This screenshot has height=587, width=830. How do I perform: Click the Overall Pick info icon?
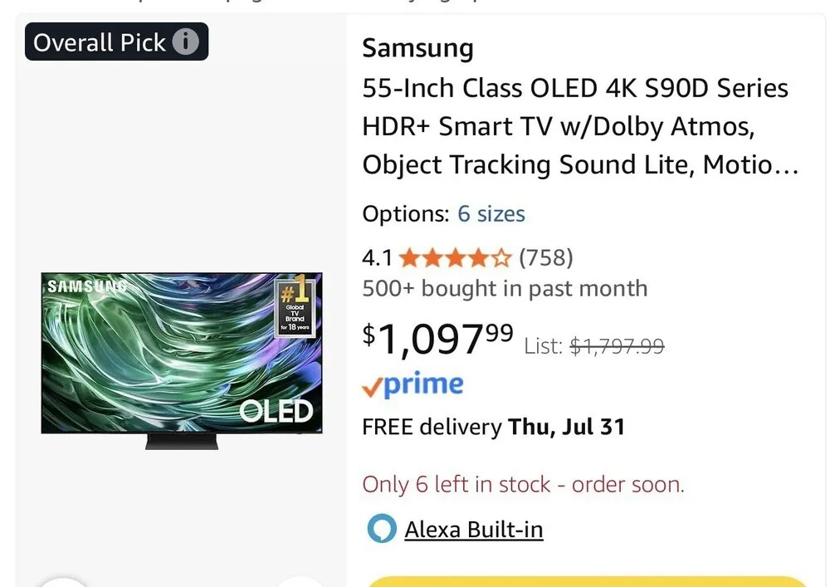(x=185, y=42)
